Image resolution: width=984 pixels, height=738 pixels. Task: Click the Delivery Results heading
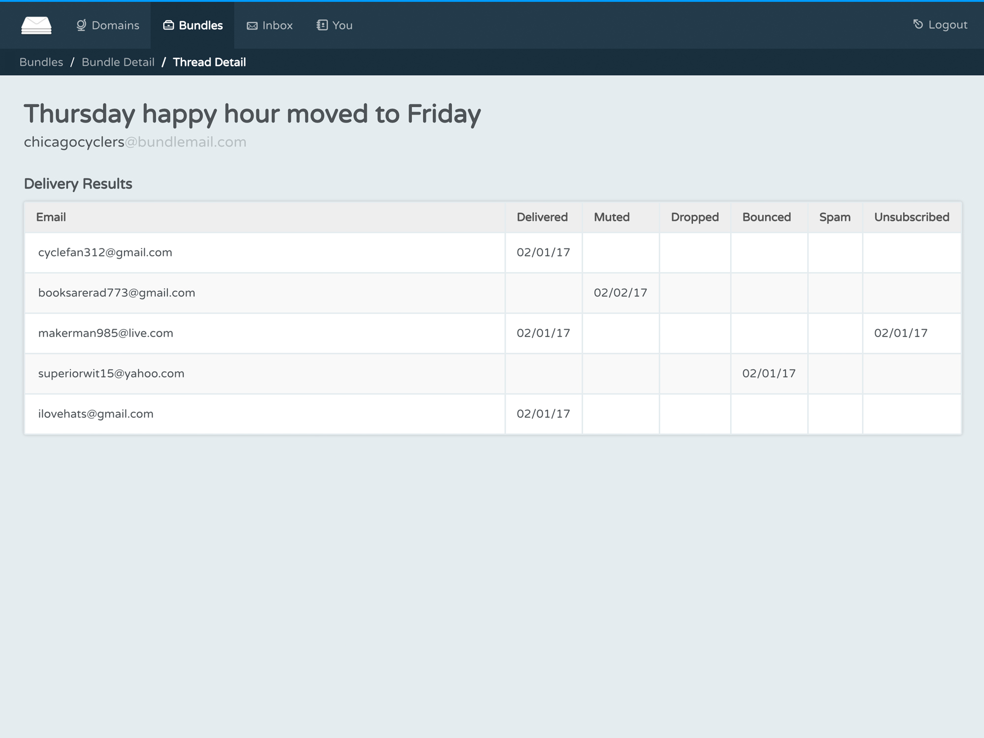(78, 184)
